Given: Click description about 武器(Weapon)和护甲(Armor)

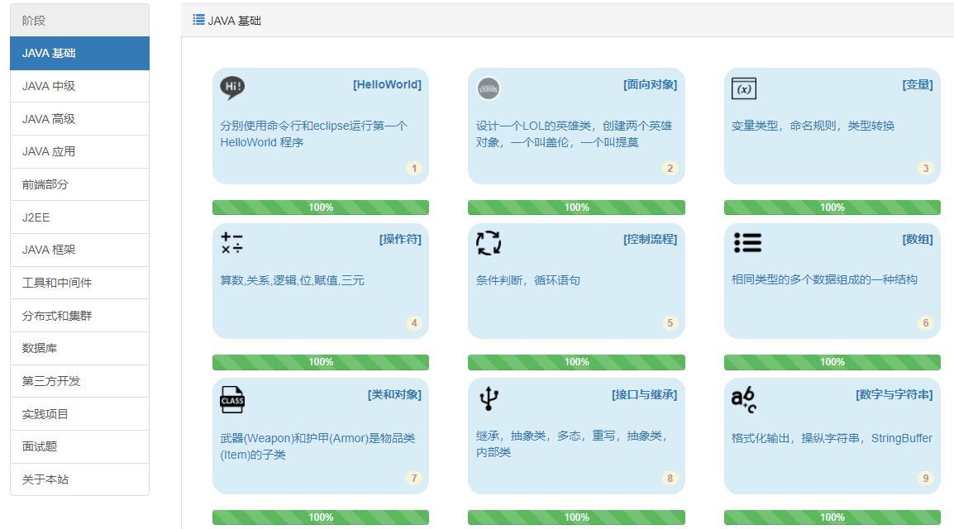Looking at the screenshot, I should [317, 446].
